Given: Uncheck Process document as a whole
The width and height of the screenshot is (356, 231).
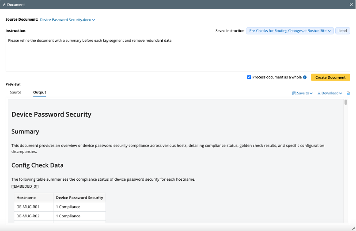Looking at the screenshot, I should tap(249, 77).
